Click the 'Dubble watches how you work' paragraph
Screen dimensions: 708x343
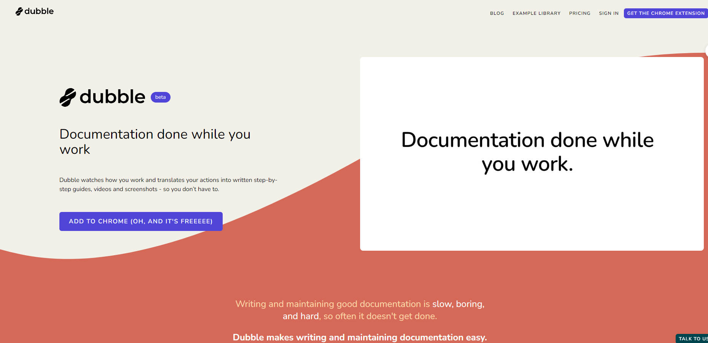coord(168,185)
